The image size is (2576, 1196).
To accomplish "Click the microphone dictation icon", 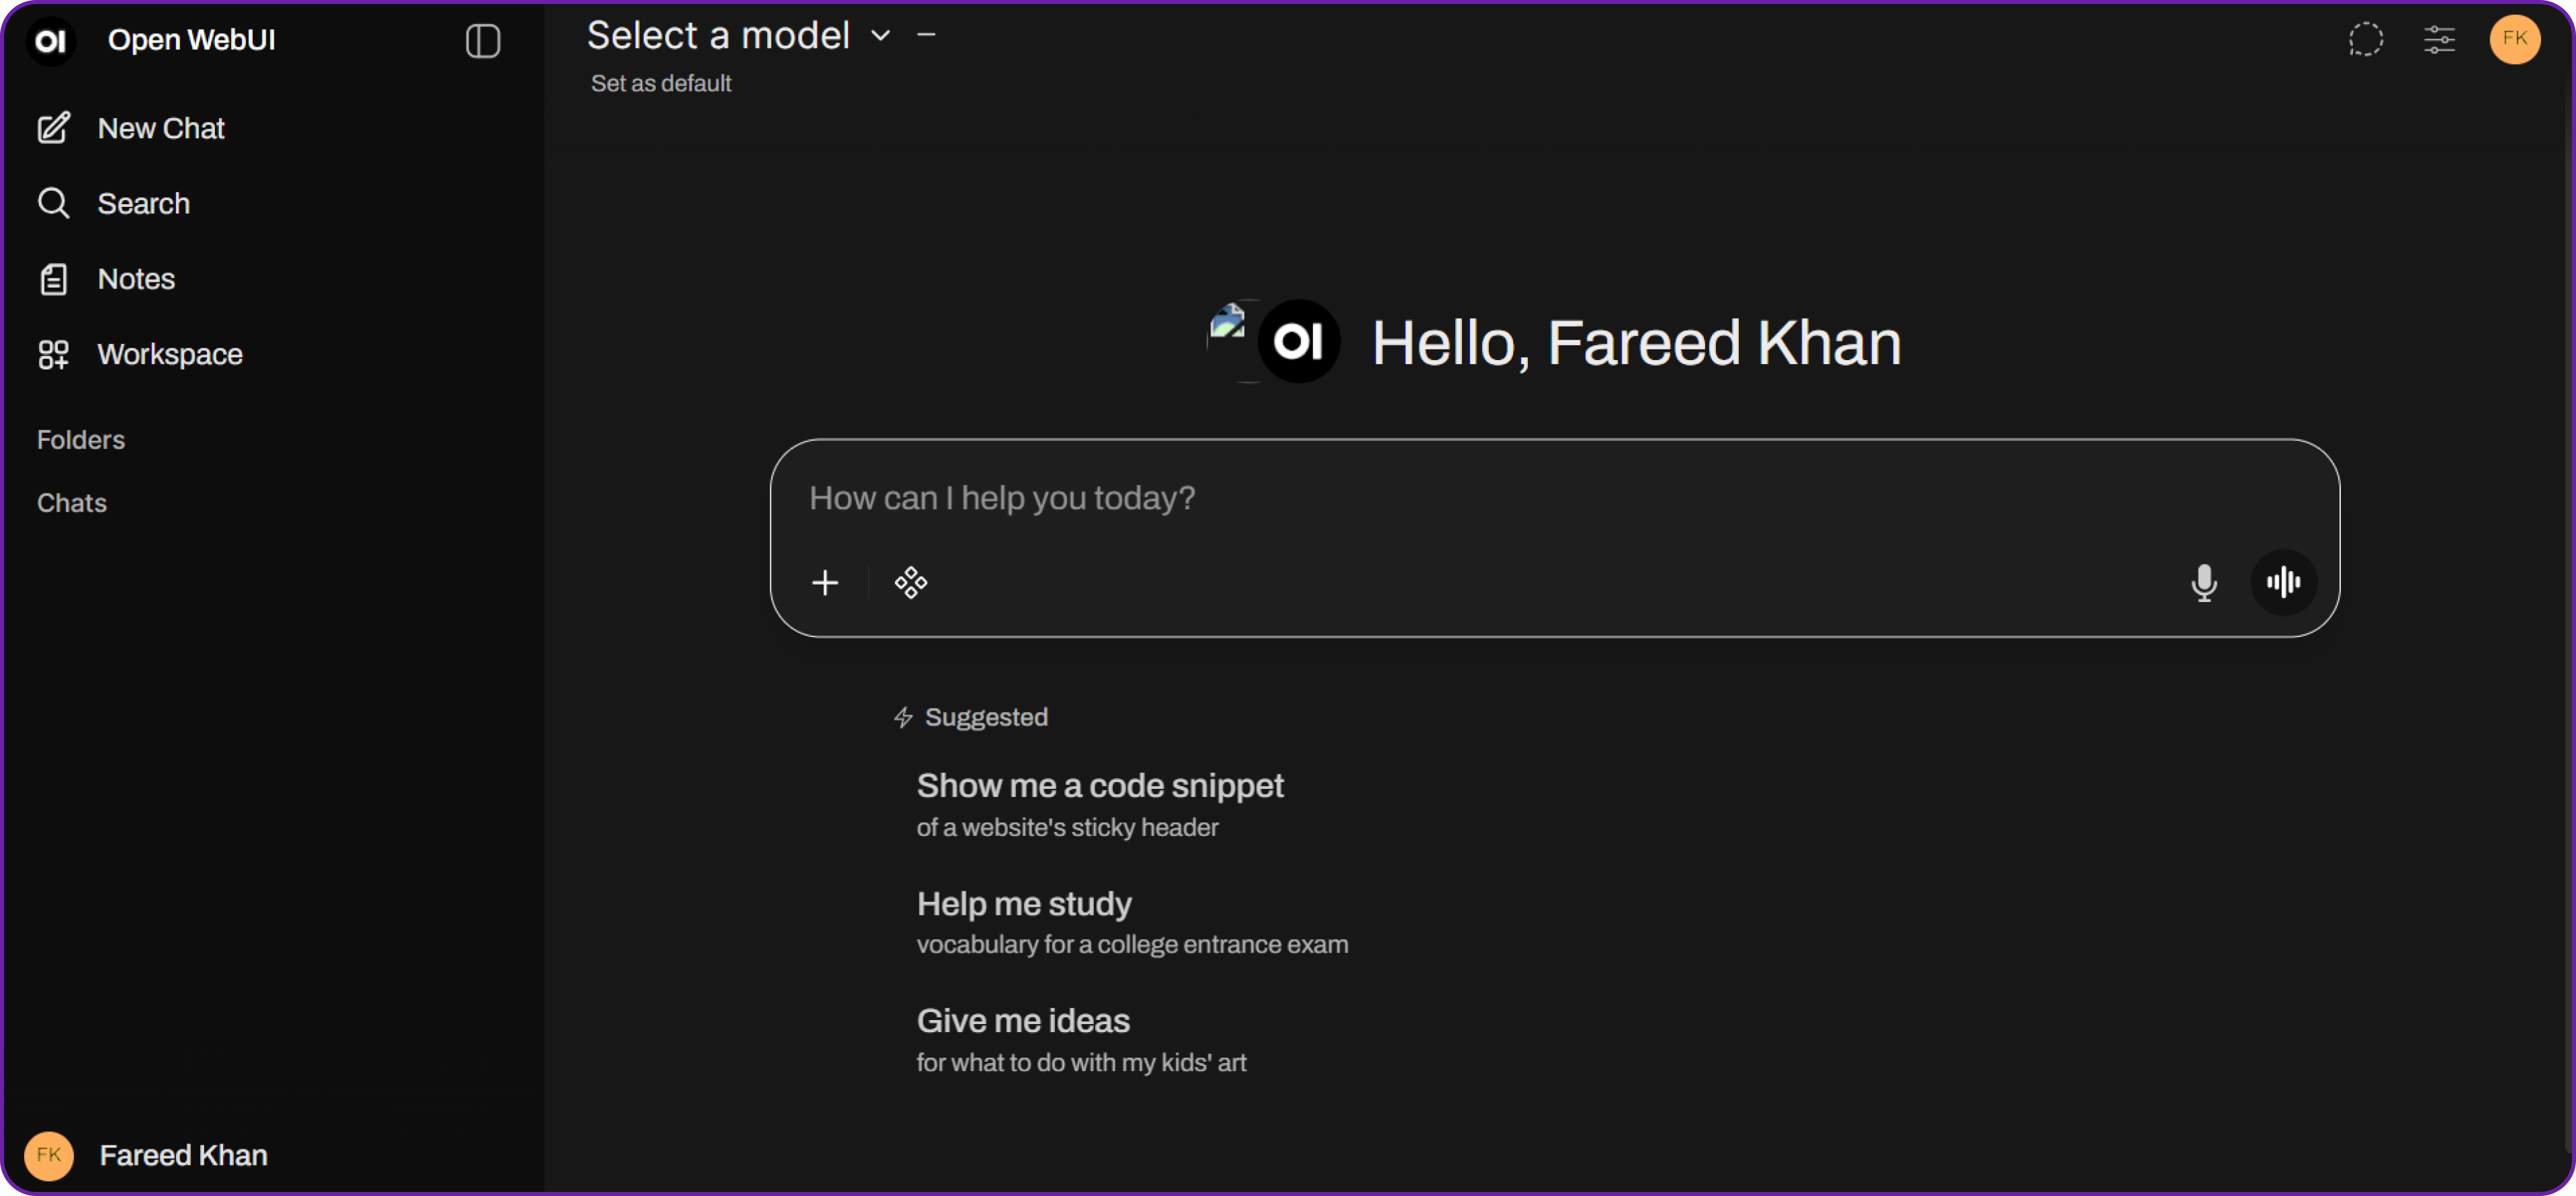I will coord(2203,583).
